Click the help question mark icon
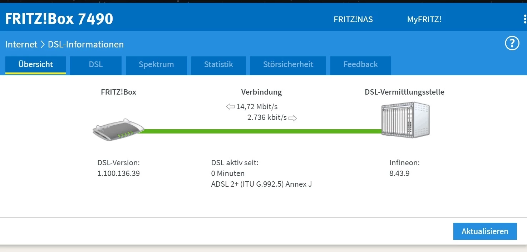 pos(512,44)
